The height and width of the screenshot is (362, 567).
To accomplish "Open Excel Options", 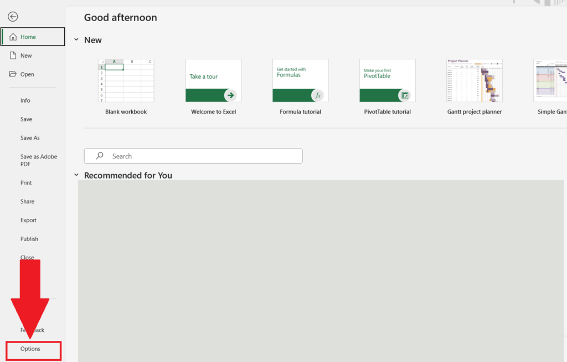I will [30, 350].
